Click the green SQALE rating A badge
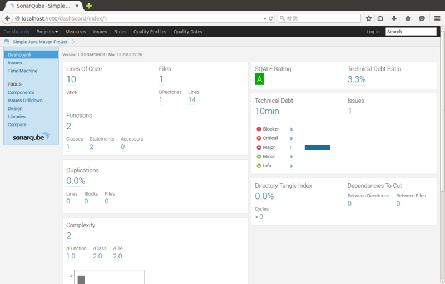This screenshot has height=284, width=445. tap(259, 79)
